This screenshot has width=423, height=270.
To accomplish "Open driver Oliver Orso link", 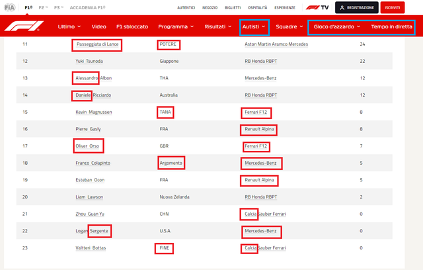I will [87, 146].
